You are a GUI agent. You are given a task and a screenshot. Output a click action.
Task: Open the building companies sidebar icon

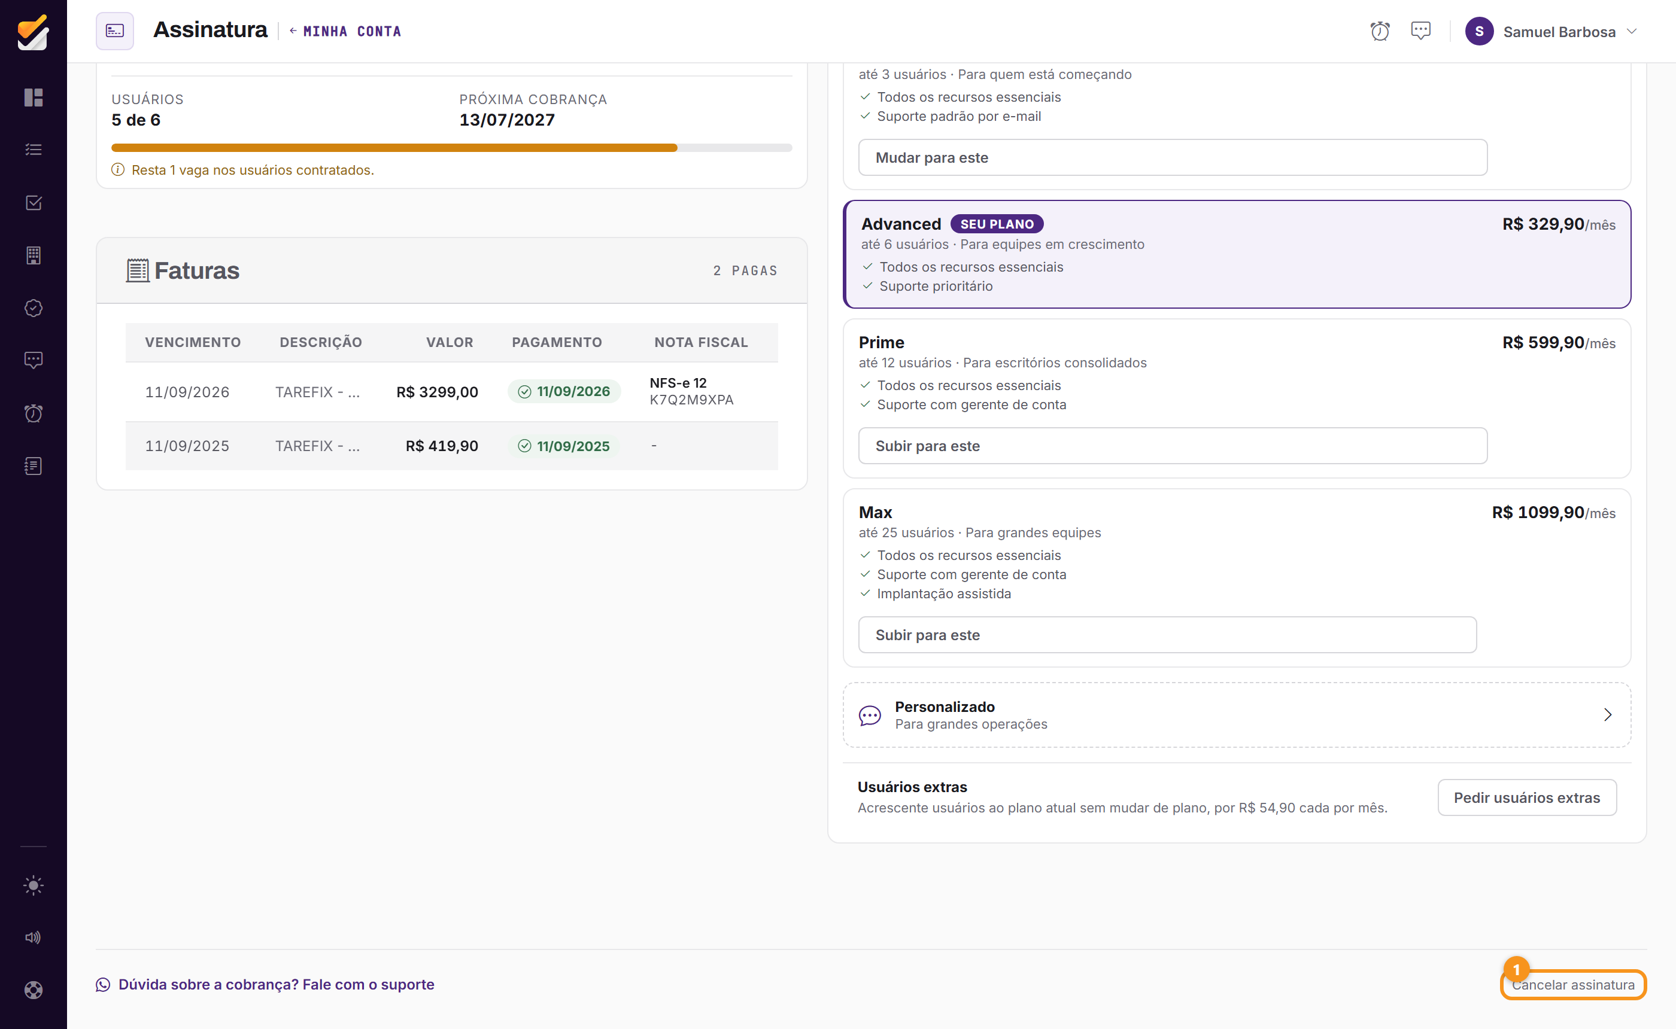point(34,255)
